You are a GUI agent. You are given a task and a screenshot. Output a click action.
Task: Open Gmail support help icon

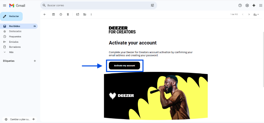(240, 5)
